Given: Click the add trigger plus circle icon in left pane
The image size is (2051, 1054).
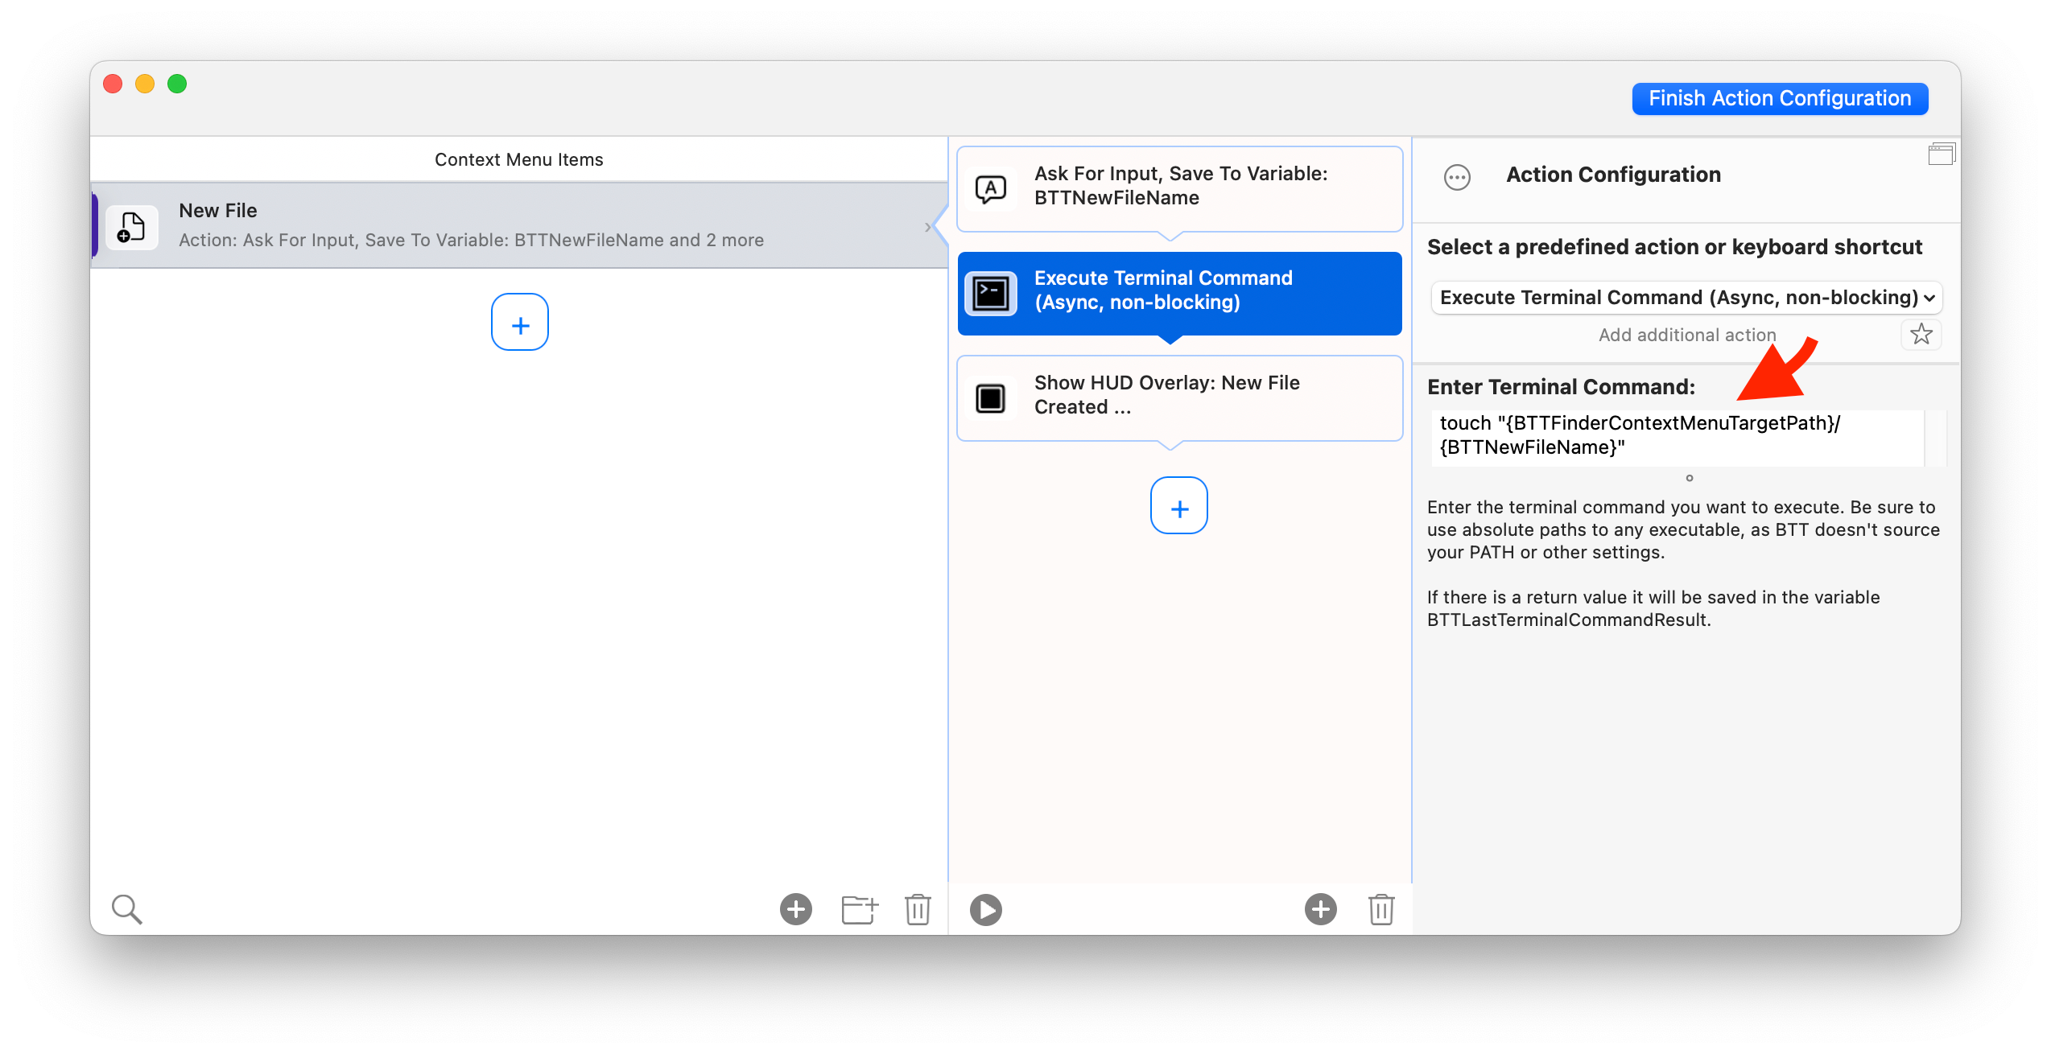Looking at the screenshot, I should point(796,909).
